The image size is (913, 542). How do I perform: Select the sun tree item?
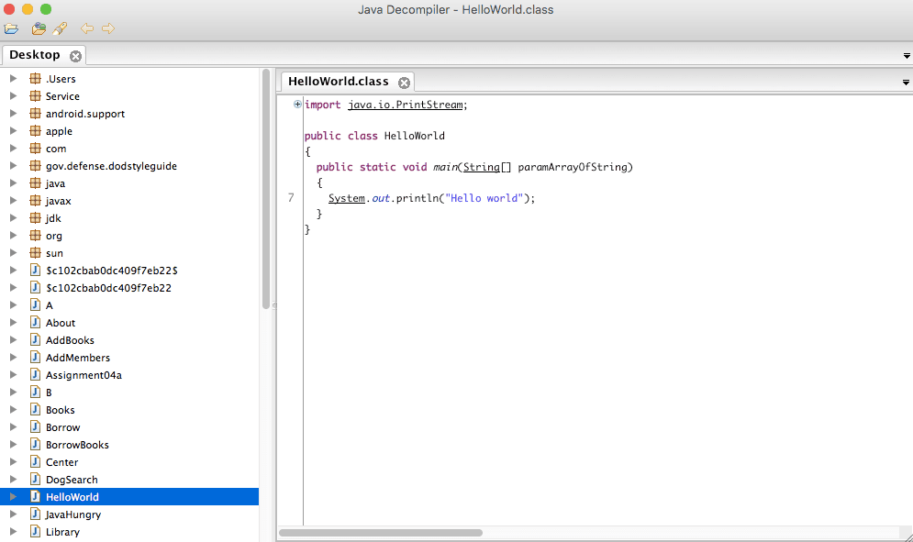click(x=54, y=253)
